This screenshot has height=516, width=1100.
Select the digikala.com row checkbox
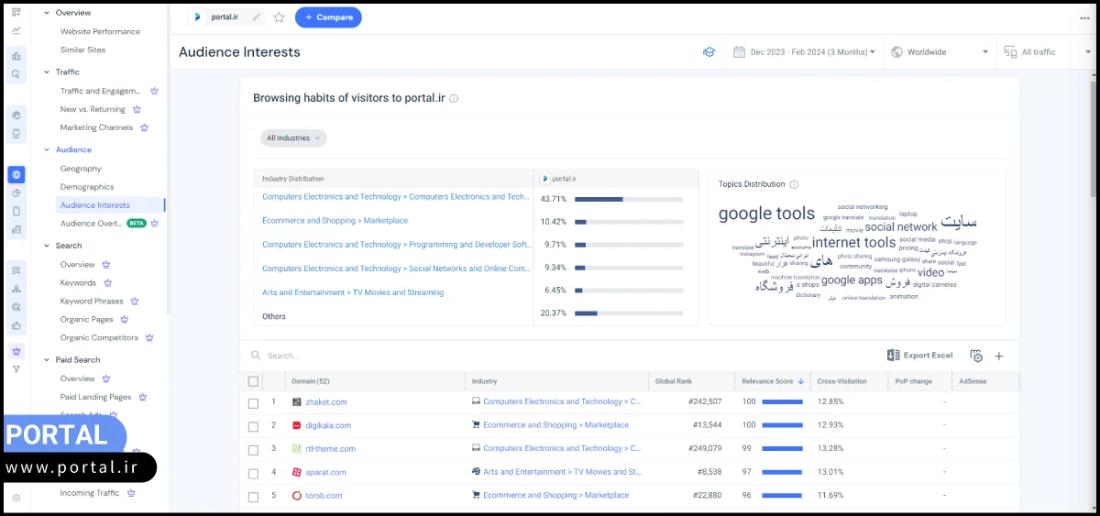click(x=254, y=425)
